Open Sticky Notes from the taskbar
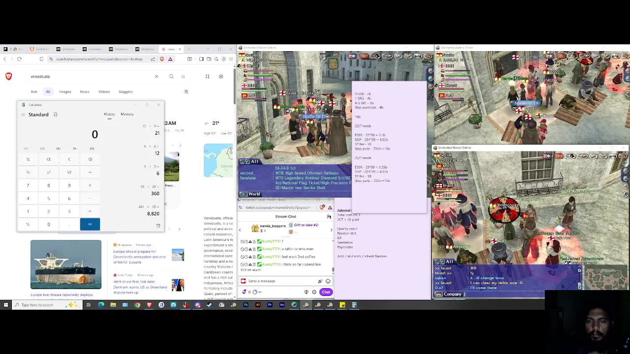Image resolution: width=630 pixels, height=354 pixels. click(342, 305)
